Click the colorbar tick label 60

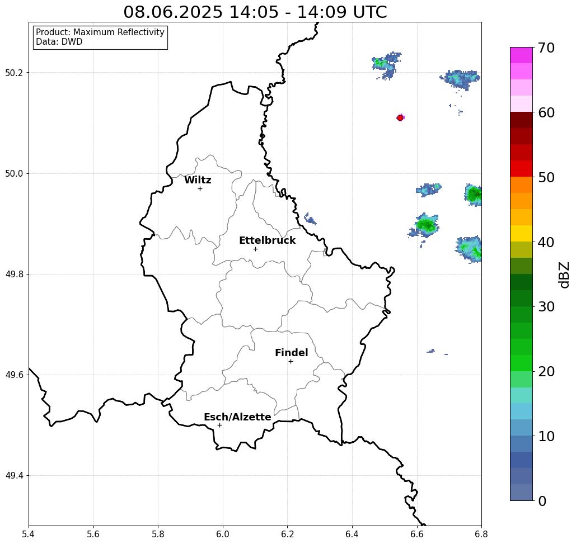click(x=546, y=112)
